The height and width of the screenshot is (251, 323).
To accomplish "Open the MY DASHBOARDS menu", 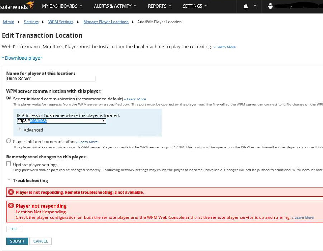I will [x=62, y=6].
